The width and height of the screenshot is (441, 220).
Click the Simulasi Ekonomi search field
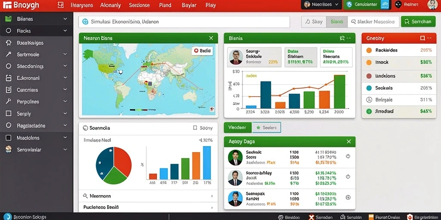pos(184,21)
